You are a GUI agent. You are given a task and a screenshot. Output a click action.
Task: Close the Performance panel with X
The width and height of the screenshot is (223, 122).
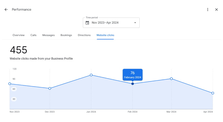pos(217,9)
